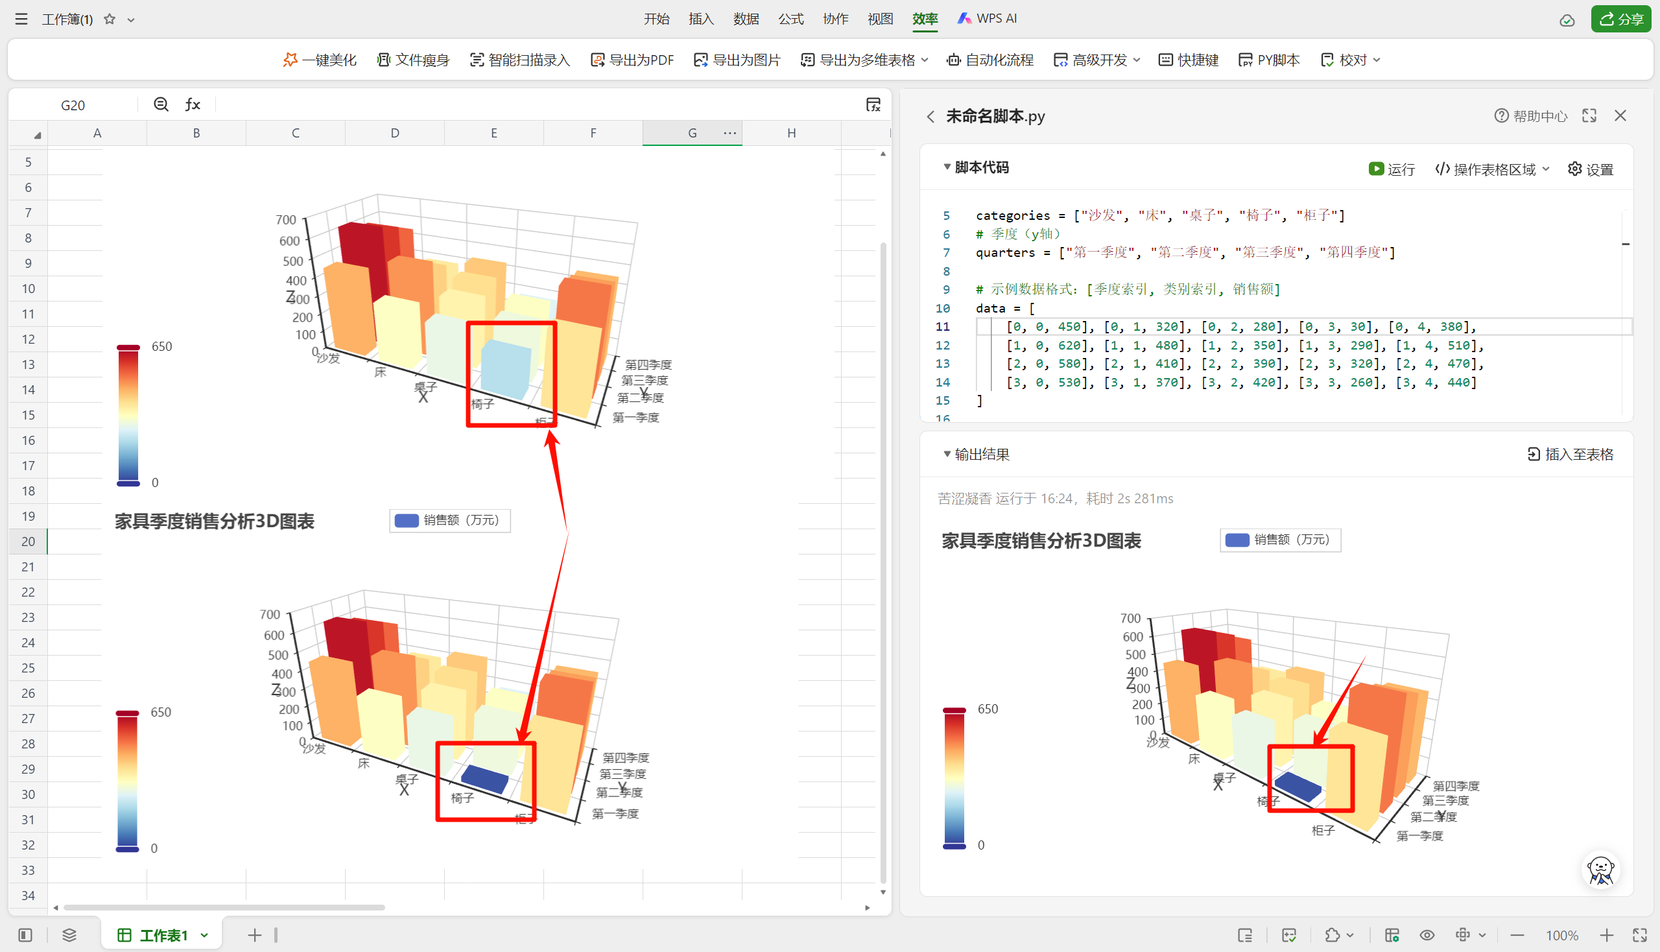Click the formula fx icon
The image size is (1660, 952).
[x=192, y=104]
